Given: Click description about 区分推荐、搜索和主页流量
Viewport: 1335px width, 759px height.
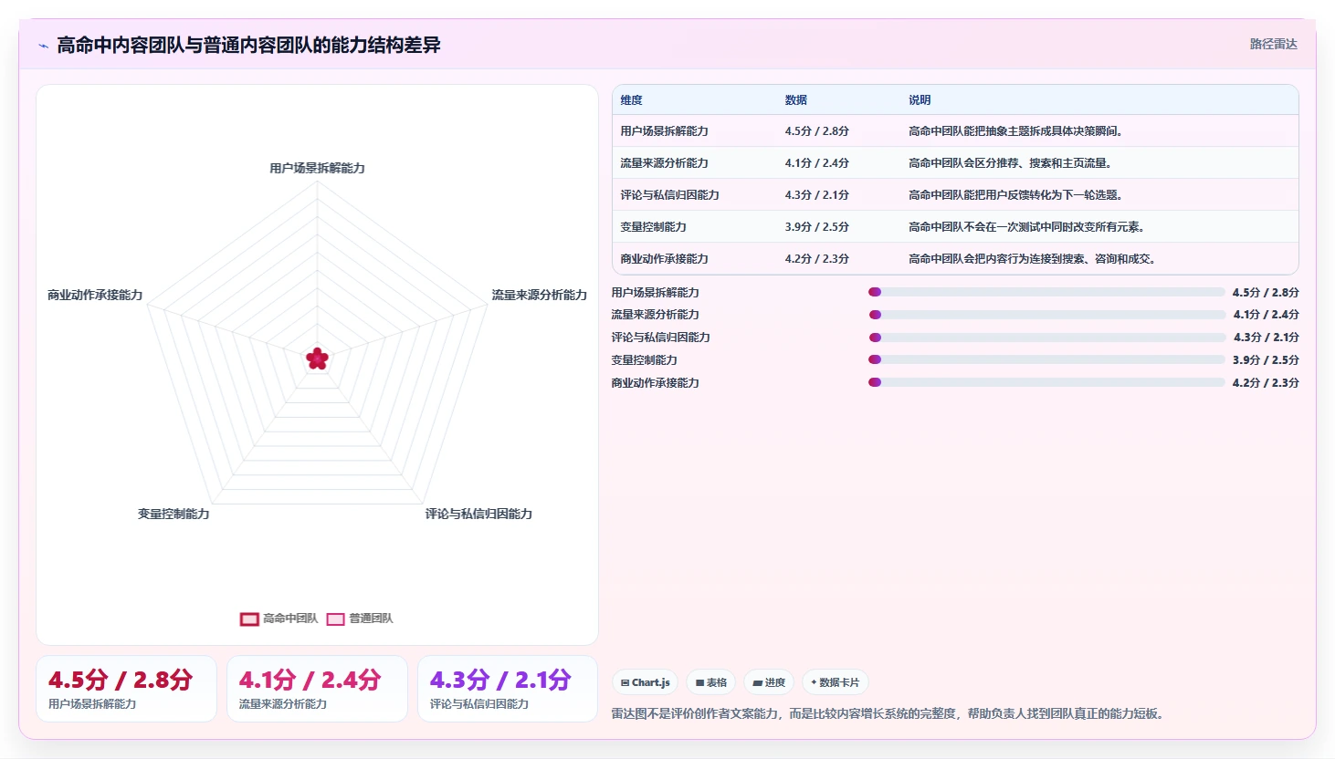Looking at the screenshot, I should (1010, 163).
